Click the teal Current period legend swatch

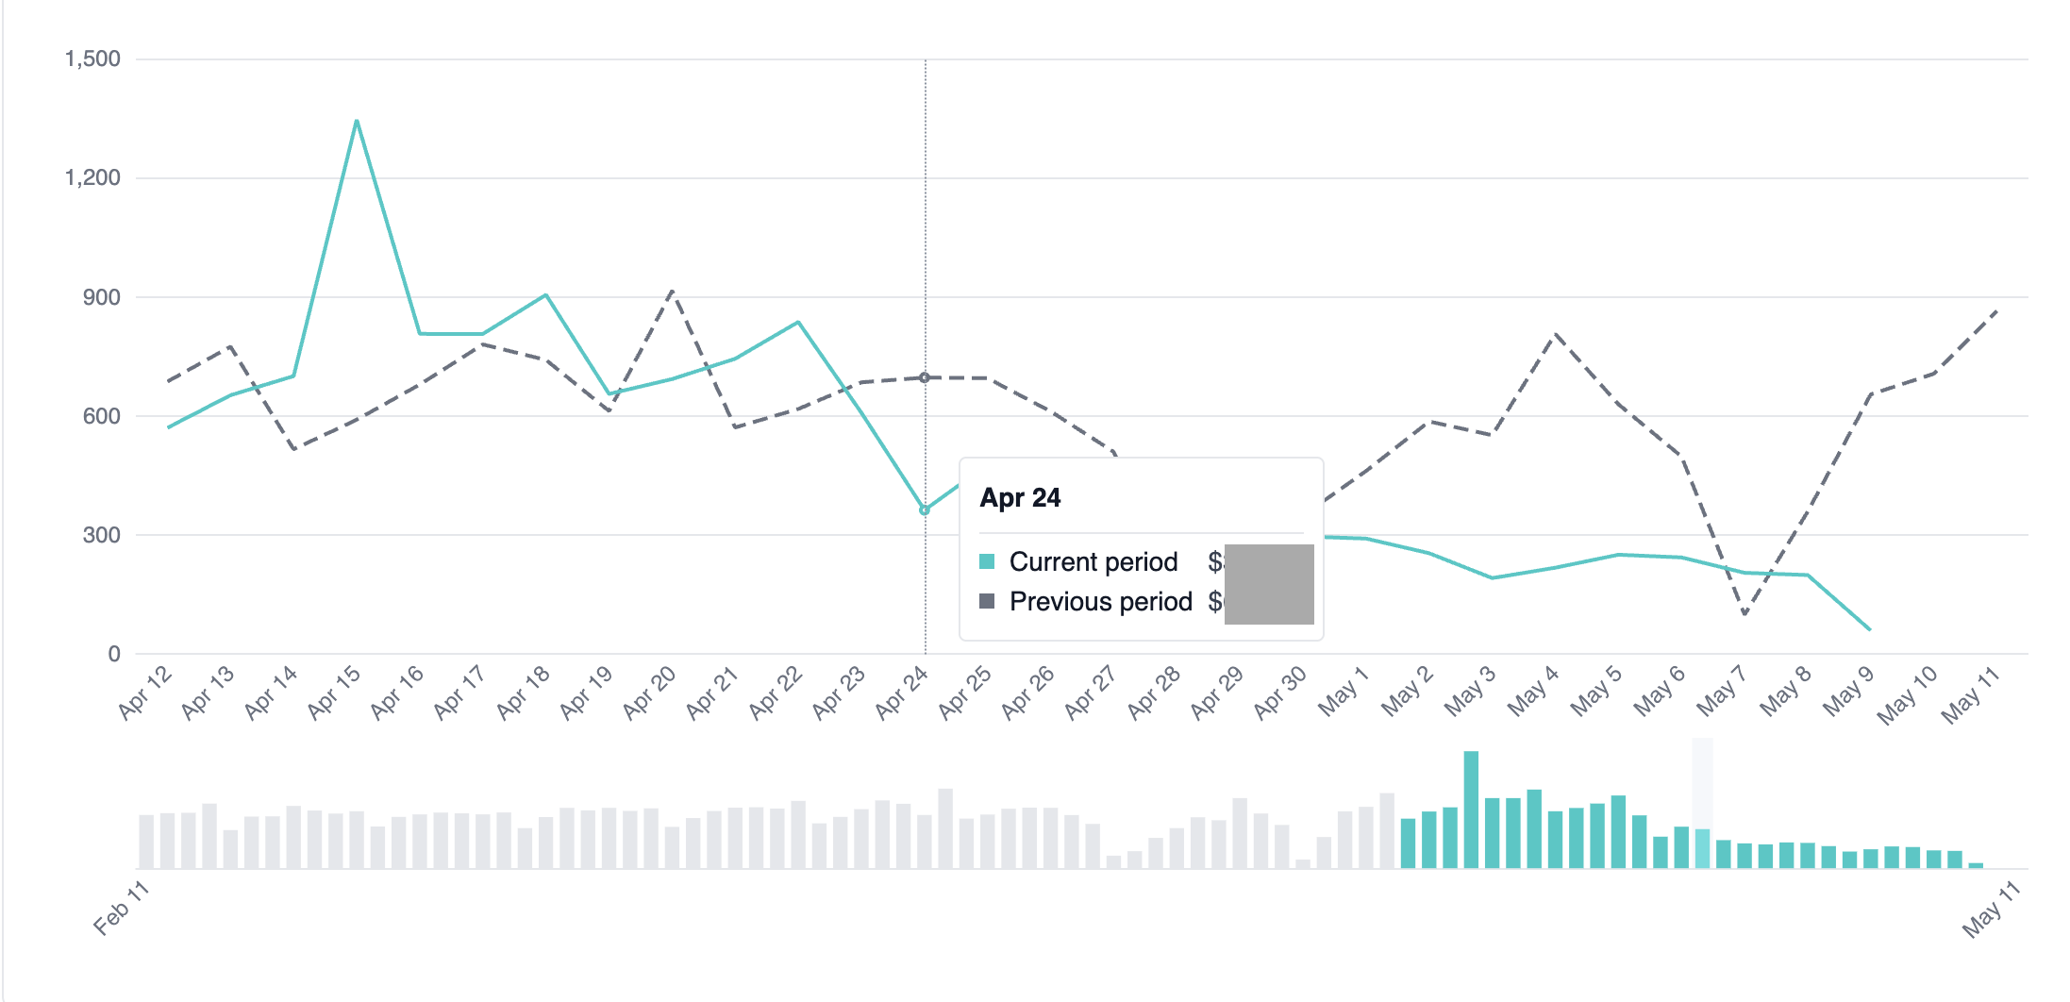tap(987, 561)
